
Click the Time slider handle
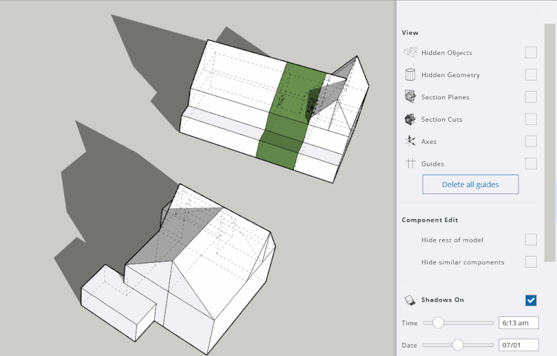click(x=438, y=323)
